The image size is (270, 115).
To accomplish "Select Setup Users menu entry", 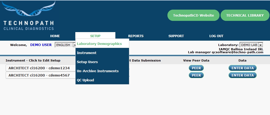I will [x=102, y=62].
